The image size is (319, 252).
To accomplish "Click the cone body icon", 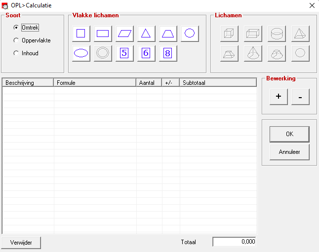I will coord(253,53).
